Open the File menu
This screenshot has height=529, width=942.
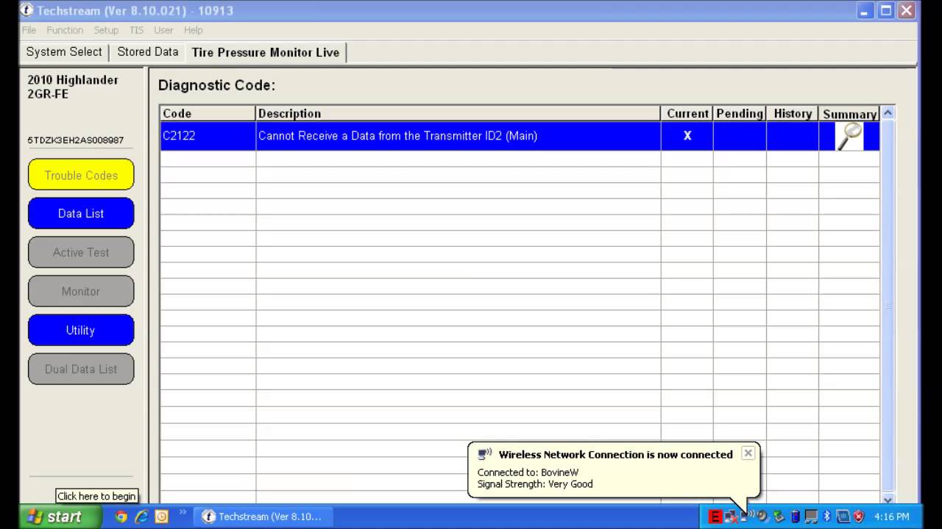[x=29, y=30]
